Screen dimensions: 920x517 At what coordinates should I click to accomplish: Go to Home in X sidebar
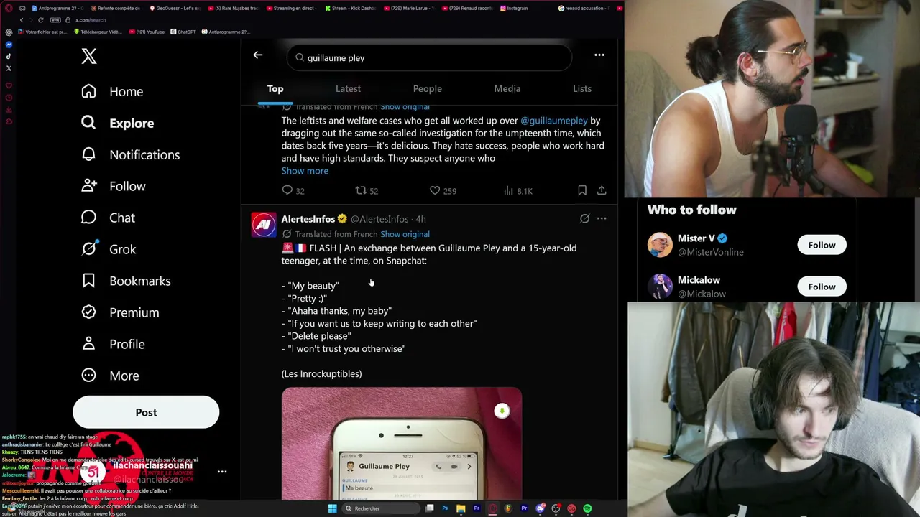pyautogui.click(x=112, y=91)
